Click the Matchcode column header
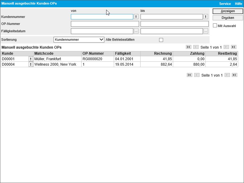The width and height of the screenshot is (244, 183). [57, 54]
